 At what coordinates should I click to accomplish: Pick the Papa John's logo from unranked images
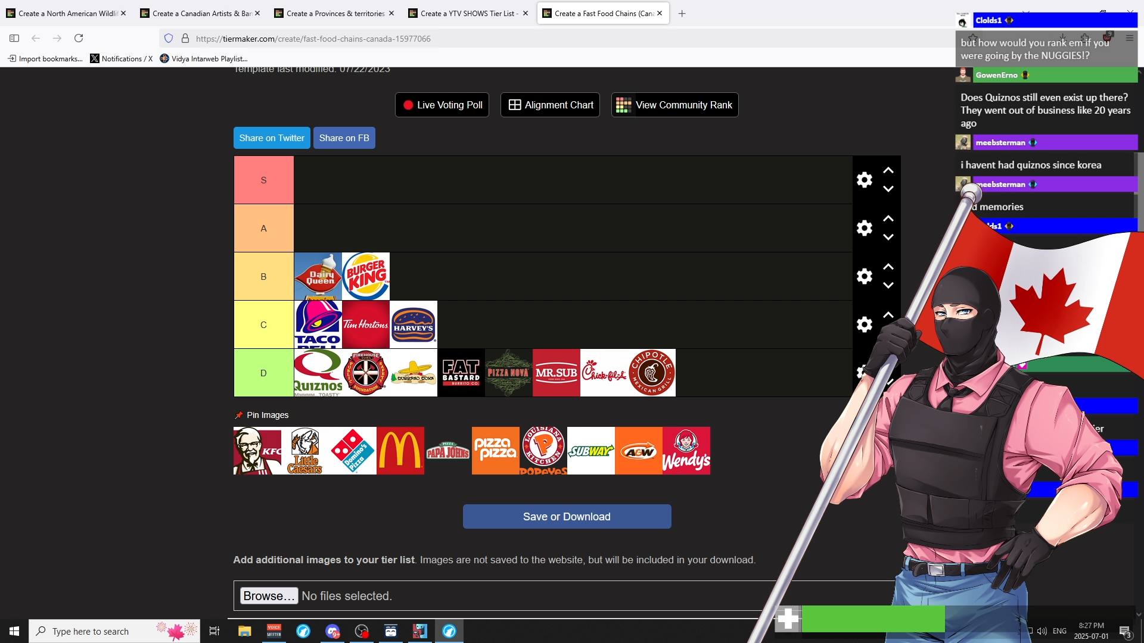pyautogui.click(x=448, y=451)
